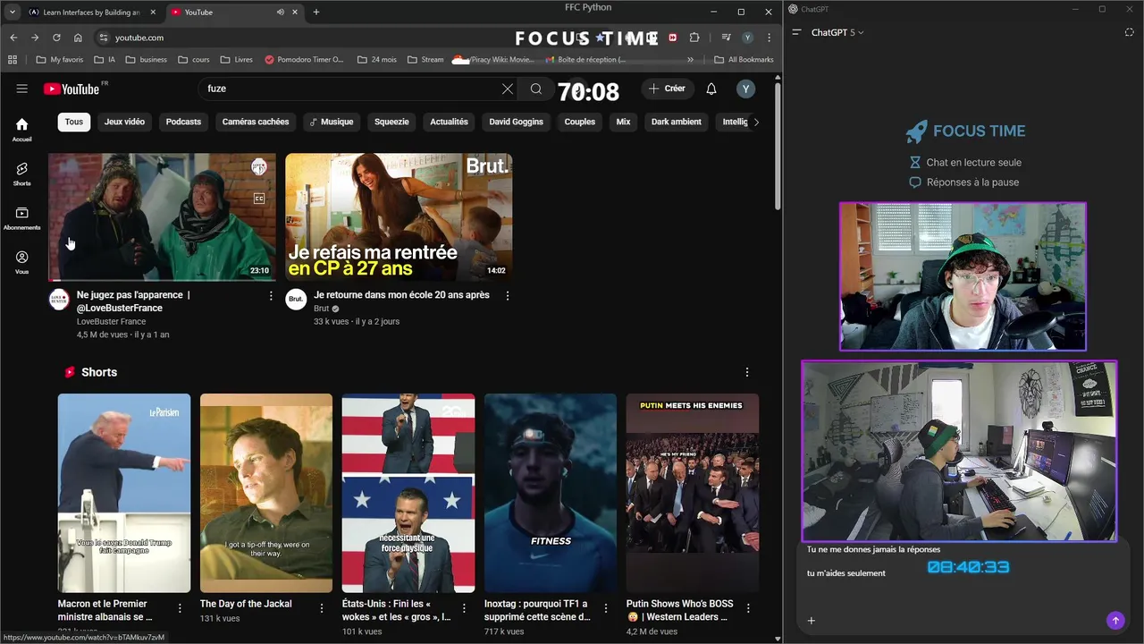Open the All Bookmarks folder
The image size is (1144, 644).
(x=744, y=60)
